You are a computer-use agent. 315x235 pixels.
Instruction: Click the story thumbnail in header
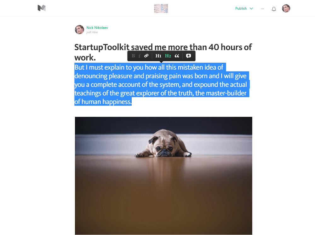point(161,9)
